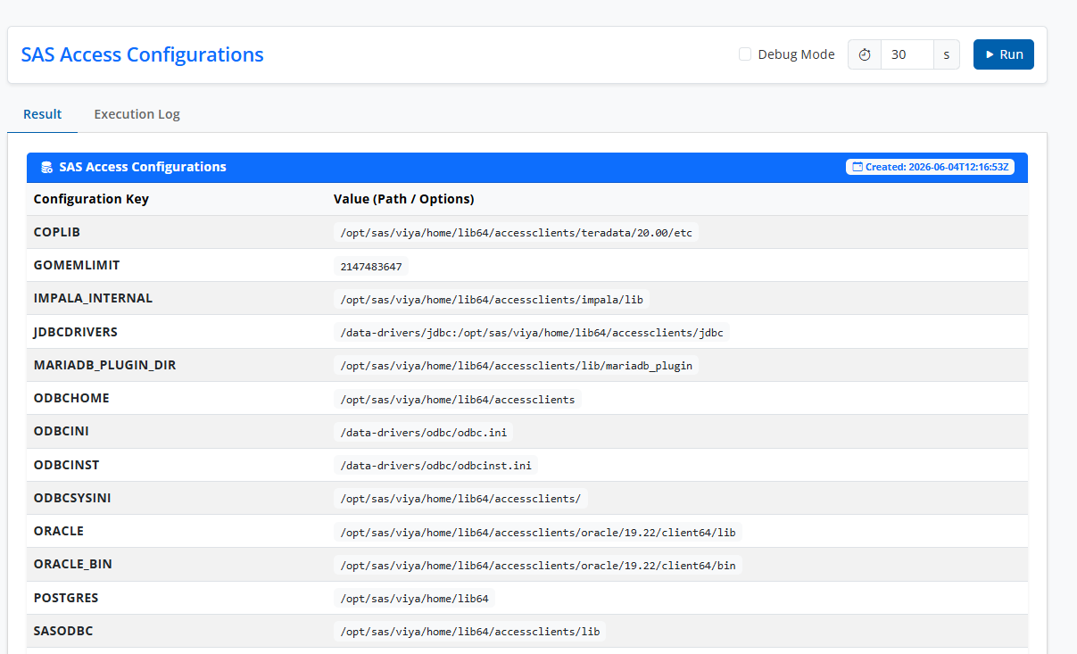Click the SASODBC accessclients/lib path value
The width and height of the screenshot is (1077, 654).
(469, 632)
